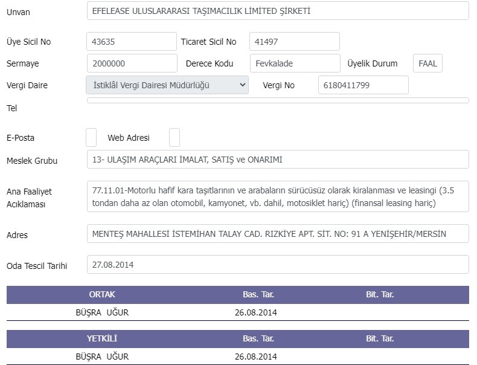
Task: Click the YETKİLİ column header
Action: click(102, 338)
